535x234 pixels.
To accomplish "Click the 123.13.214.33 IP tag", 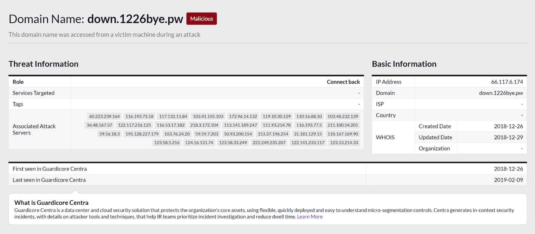I will (x=344, y=143).
